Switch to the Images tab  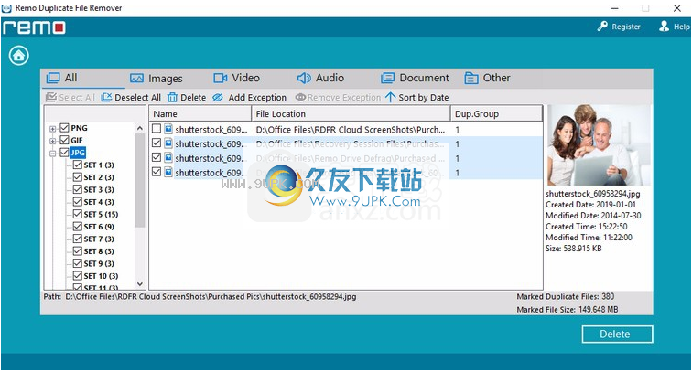[x=157, y=79]
